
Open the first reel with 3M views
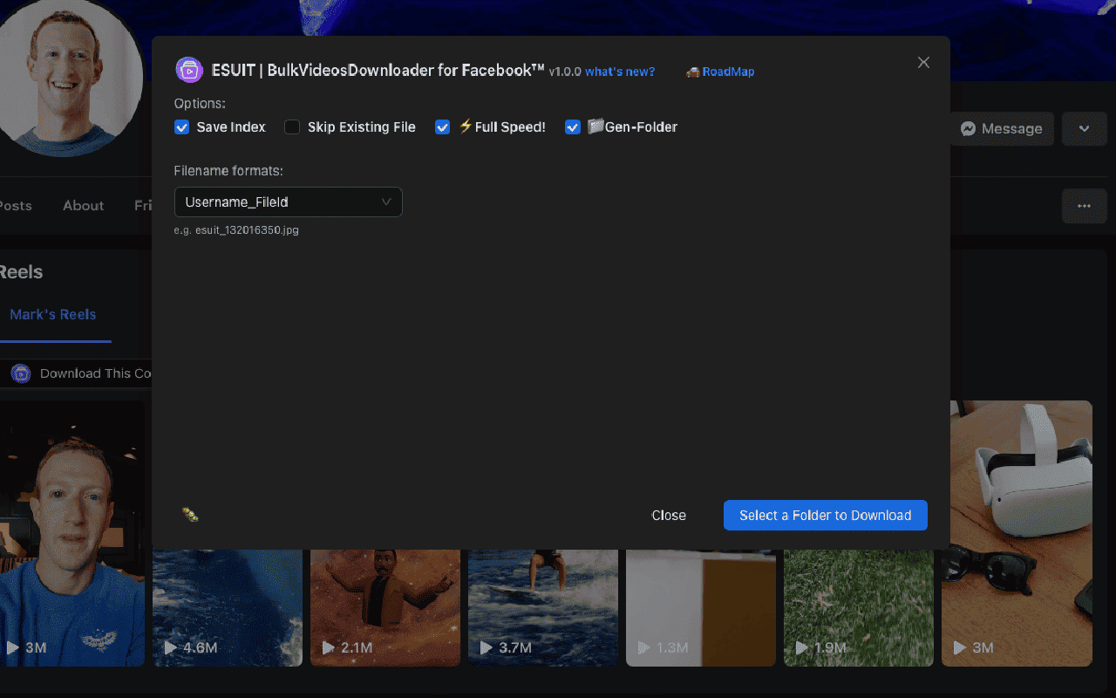72,533
